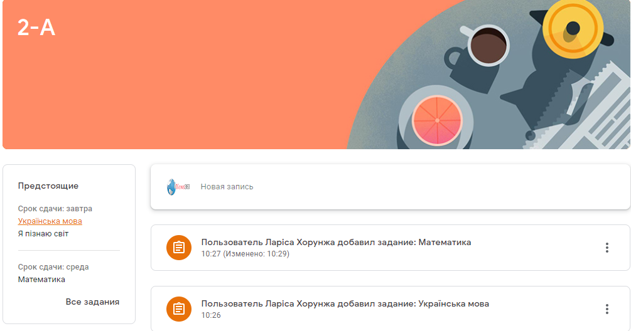Select Я пізнаю світ in upcoming list
631x331 pixels.
click(x=43, y=233)
